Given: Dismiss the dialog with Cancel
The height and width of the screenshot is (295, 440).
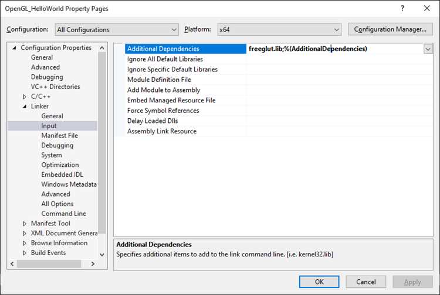Looking at the screenshot, I should (366, 282).
